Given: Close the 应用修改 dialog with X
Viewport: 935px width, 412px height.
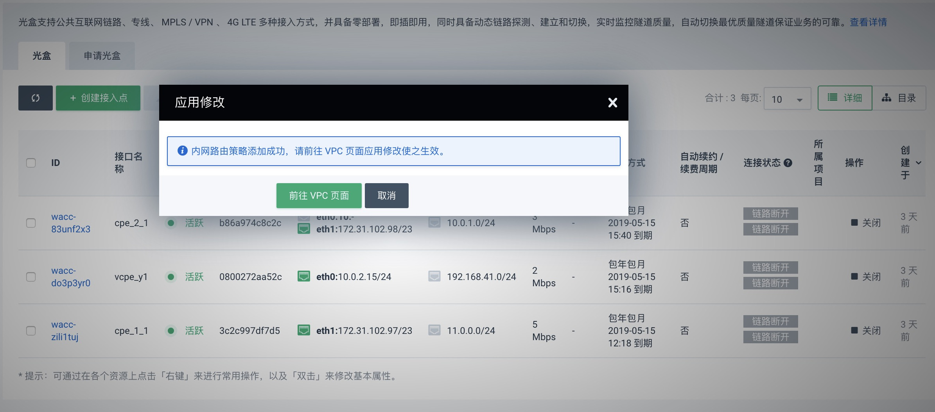Looking at the screenshot, I should [x=612, y=102].
